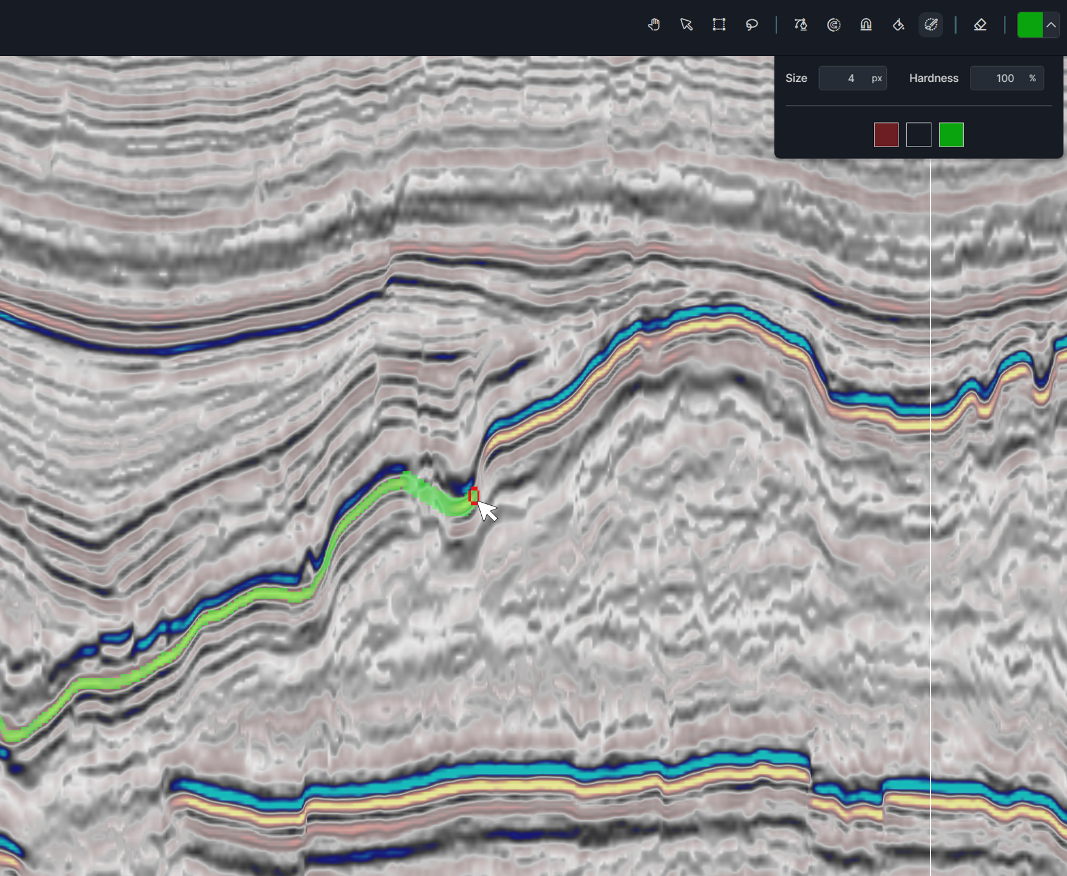The image size is (1067, 876).
Task: Select the pen path tool
Action: pyautogui.click(x=801, y=25)
